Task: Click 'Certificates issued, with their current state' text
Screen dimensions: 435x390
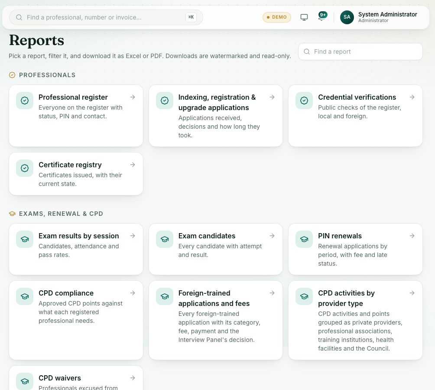Action: point(81,179)
